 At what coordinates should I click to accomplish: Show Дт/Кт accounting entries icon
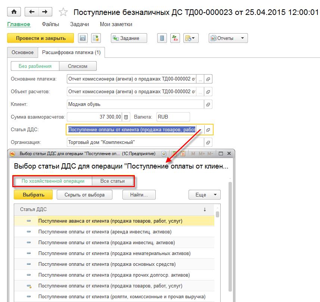[175, 38]
